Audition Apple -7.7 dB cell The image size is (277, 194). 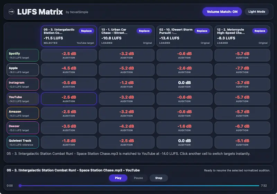point(242,70)
